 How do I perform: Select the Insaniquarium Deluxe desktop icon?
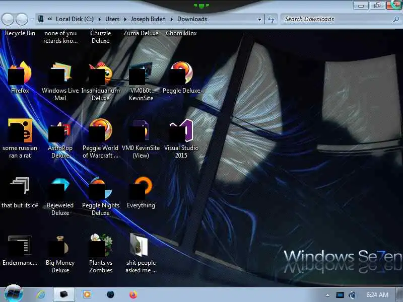pyautogui.click(x=100, y=81)
